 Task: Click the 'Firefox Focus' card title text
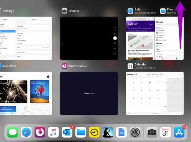tap(78, 66)
